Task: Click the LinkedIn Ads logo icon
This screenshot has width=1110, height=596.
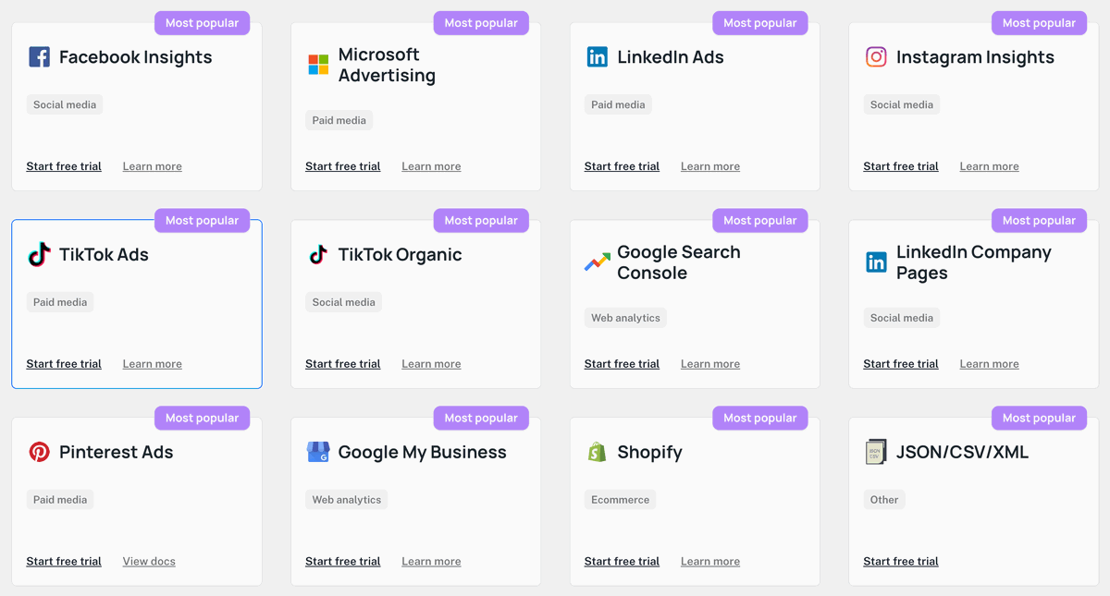Action: (595, 56)
